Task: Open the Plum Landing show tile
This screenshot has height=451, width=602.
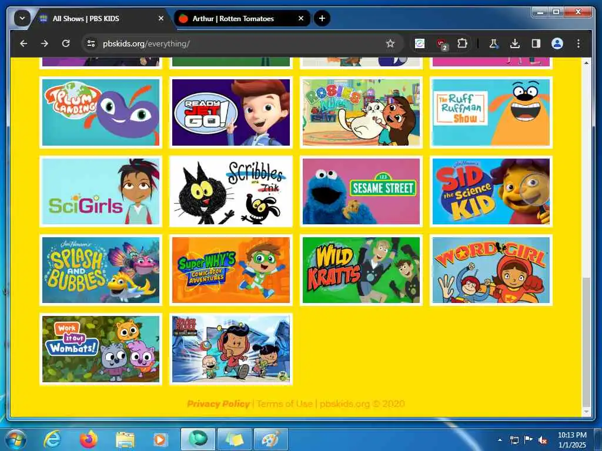Action: pyautogui.click(x=101, y=112)
